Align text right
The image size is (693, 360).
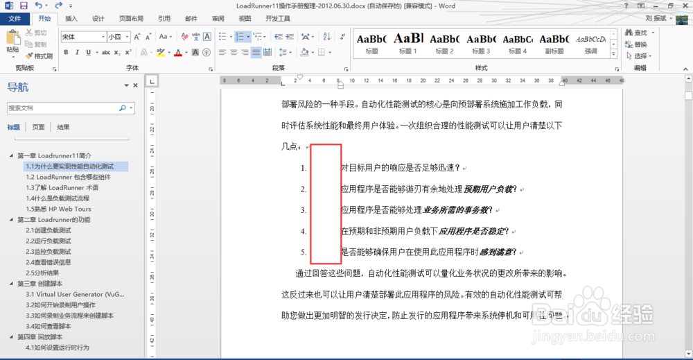point(245,53)
